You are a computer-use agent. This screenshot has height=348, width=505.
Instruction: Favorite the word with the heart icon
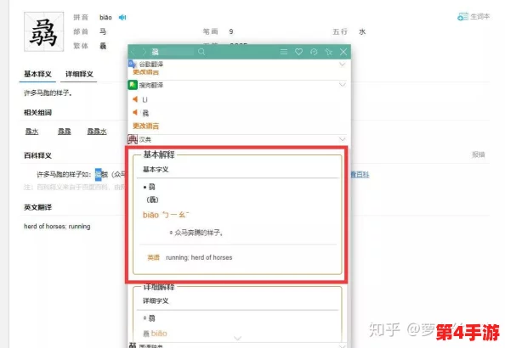point(299,52)
